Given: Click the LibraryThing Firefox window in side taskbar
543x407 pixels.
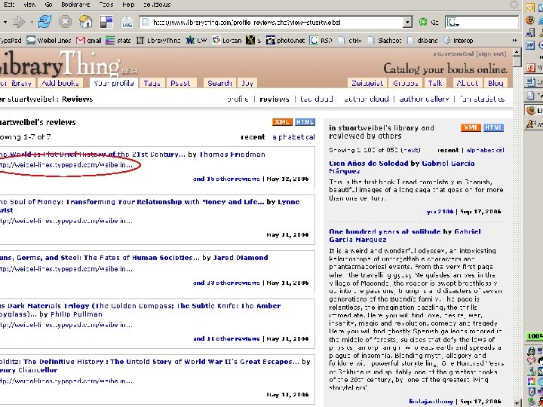Looking at the screenshot, I should (534, 111).
